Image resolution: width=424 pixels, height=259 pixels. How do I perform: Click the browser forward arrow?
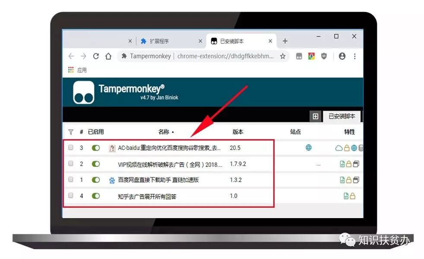[83, 56]
